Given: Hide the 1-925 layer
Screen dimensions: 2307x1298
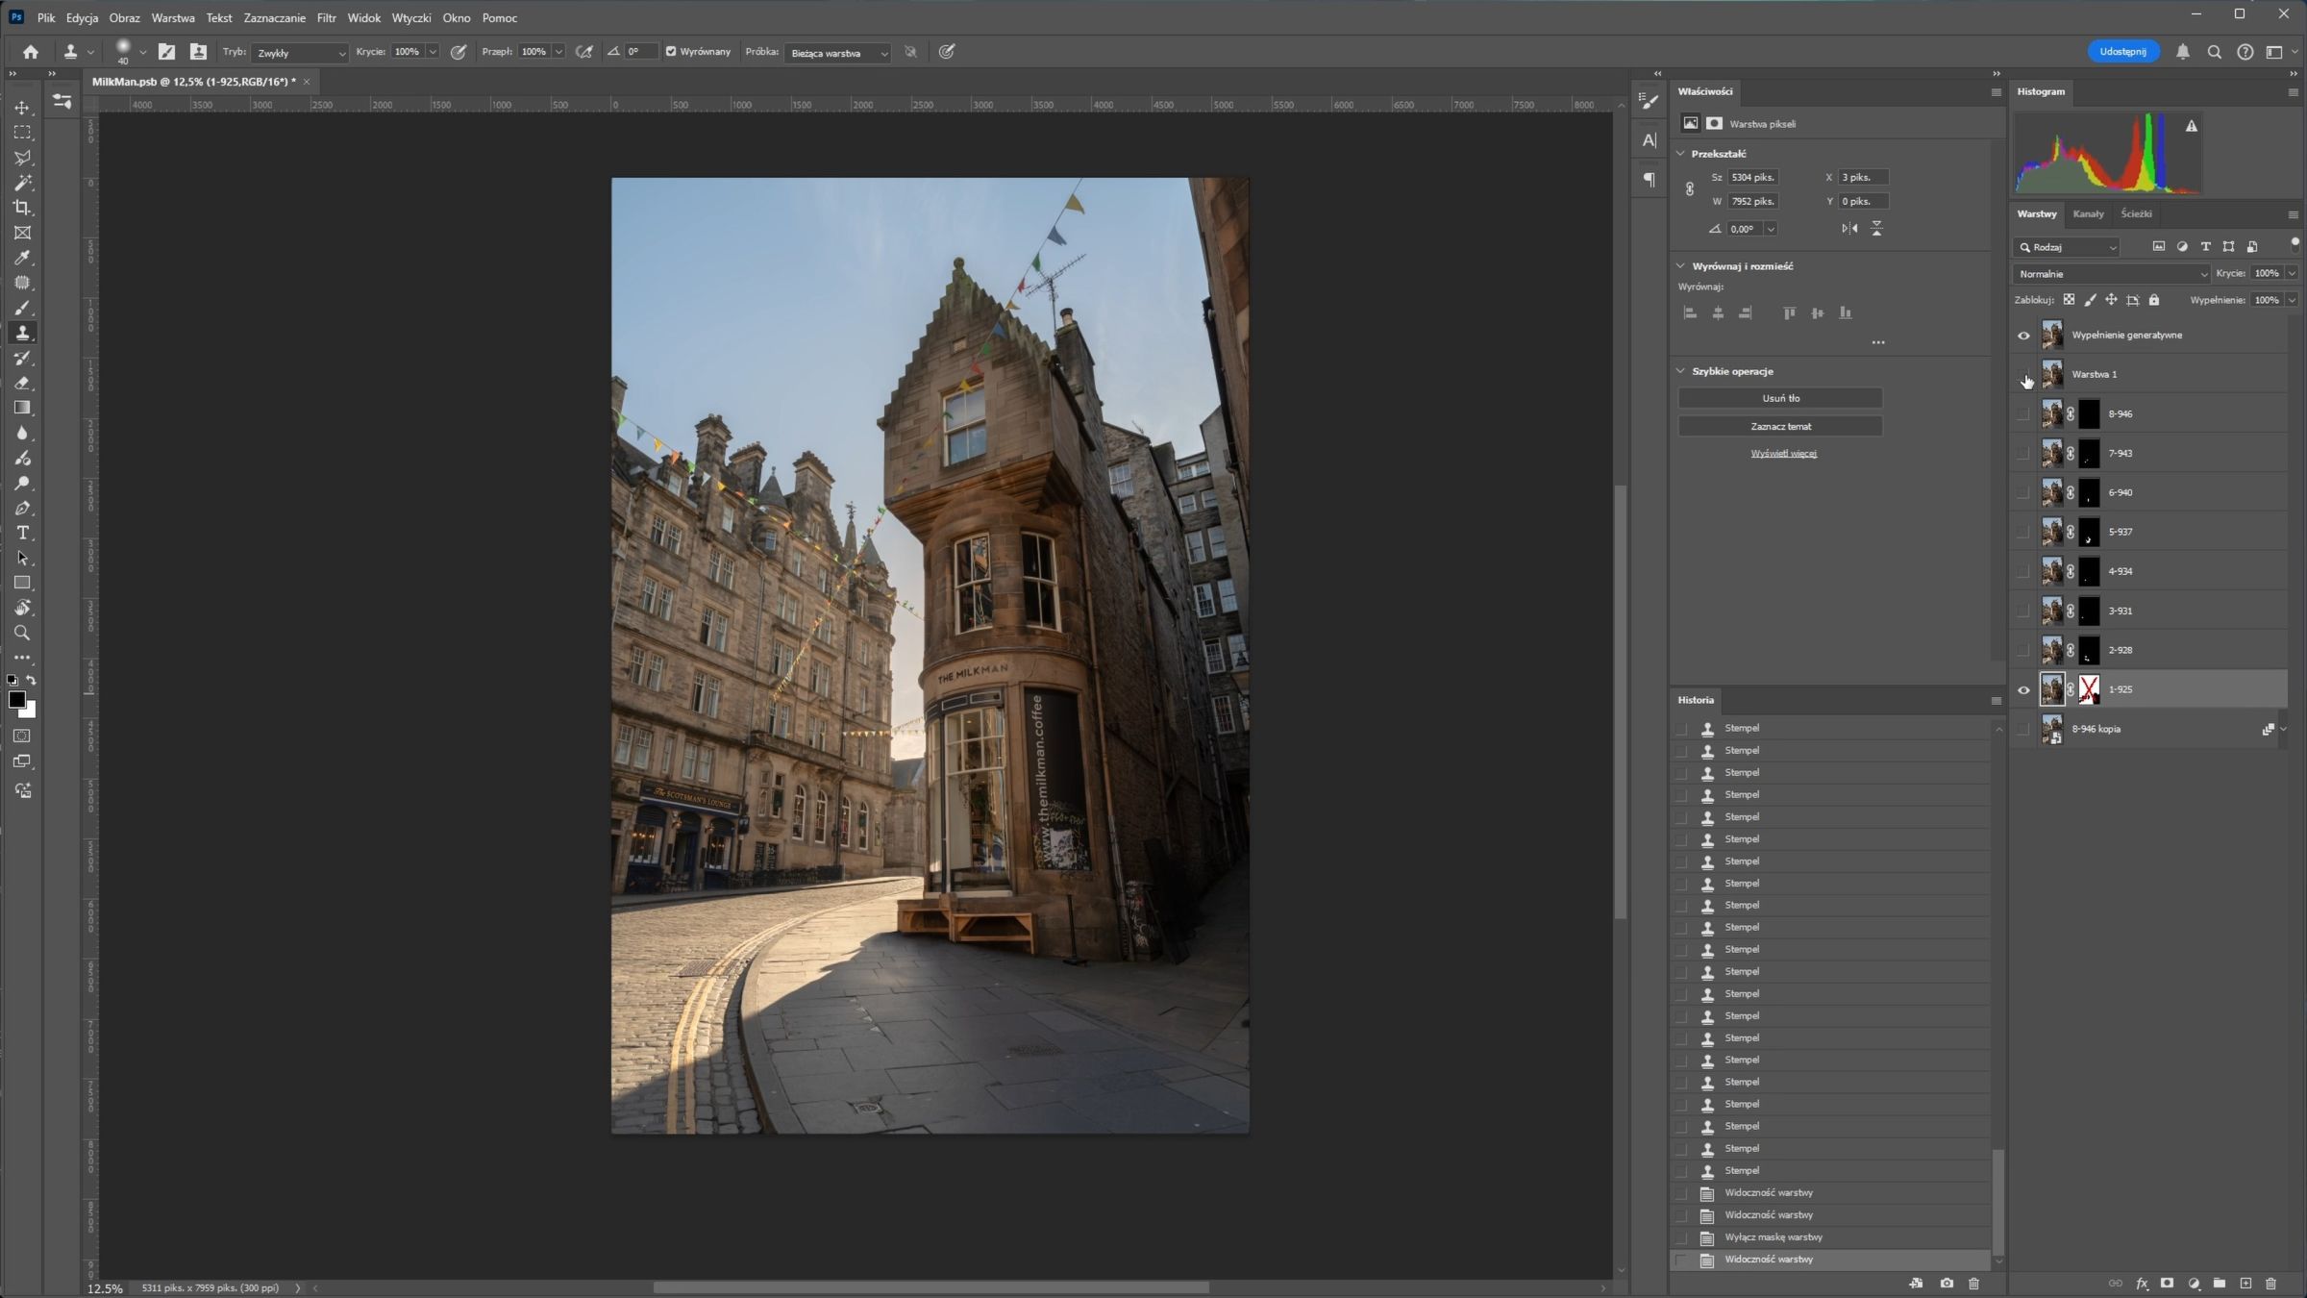Looking at the screenshot, I should (2023, 690).
